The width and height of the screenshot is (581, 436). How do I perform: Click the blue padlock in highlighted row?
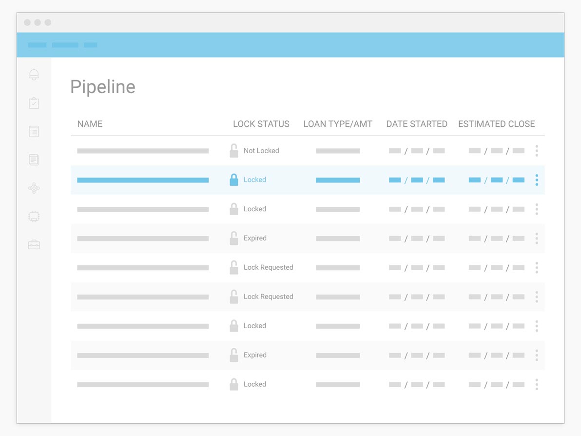(x=234, y=180)
